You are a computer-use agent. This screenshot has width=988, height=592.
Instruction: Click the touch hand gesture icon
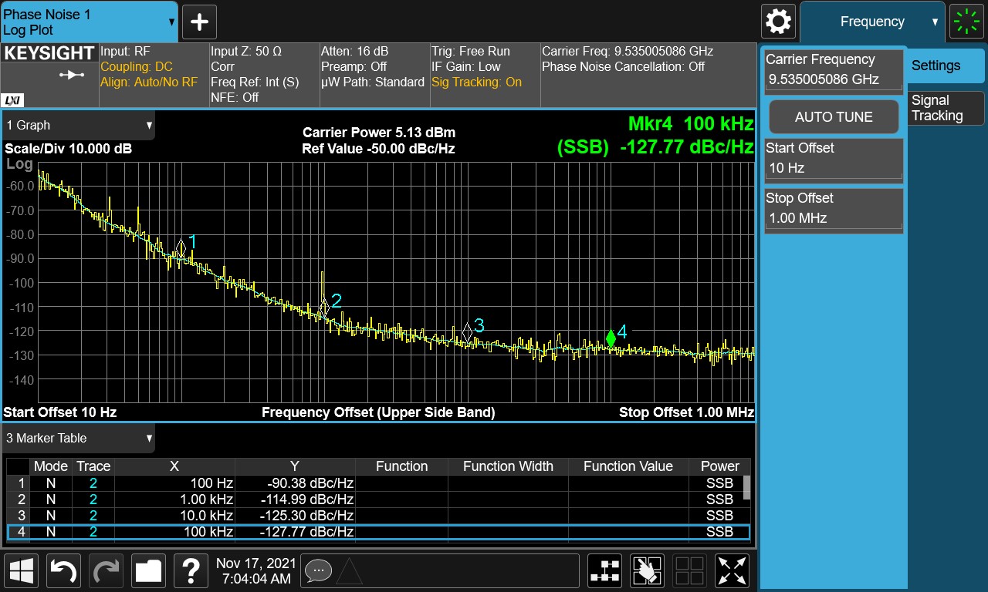point(647,571)
